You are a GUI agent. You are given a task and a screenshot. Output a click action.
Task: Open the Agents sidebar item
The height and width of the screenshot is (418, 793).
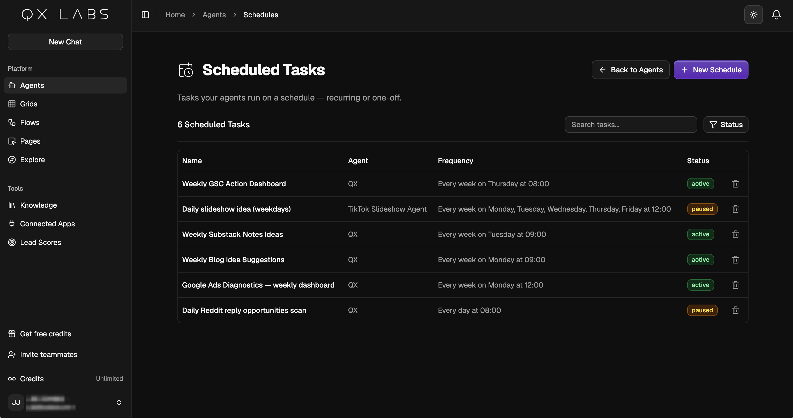(x=65, y=85)
